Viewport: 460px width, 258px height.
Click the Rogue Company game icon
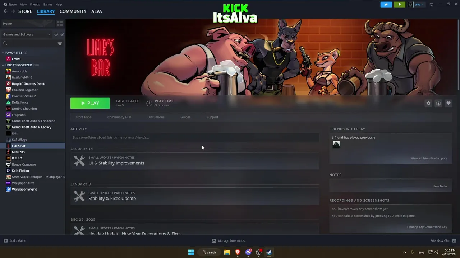pos(8,164)
